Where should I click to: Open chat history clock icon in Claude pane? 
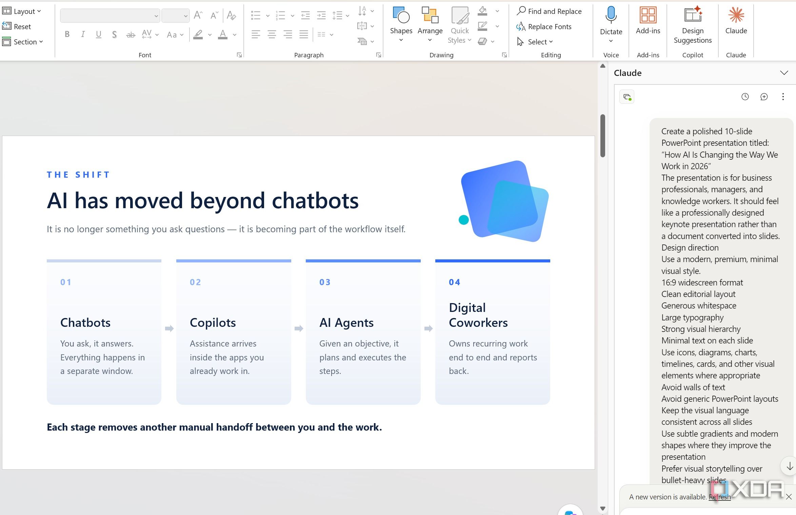745,97
